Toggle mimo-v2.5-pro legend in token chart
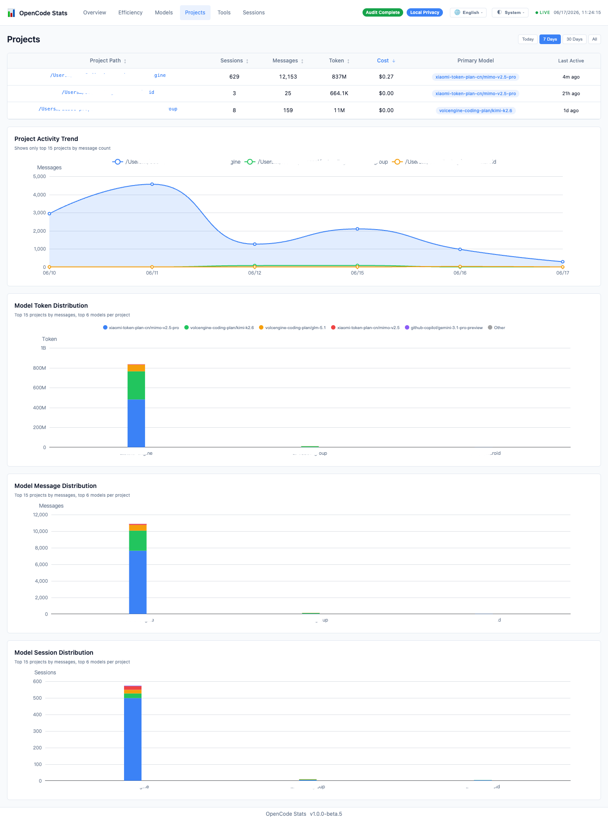This screenshot has width=608, height=821. (141, 328)
